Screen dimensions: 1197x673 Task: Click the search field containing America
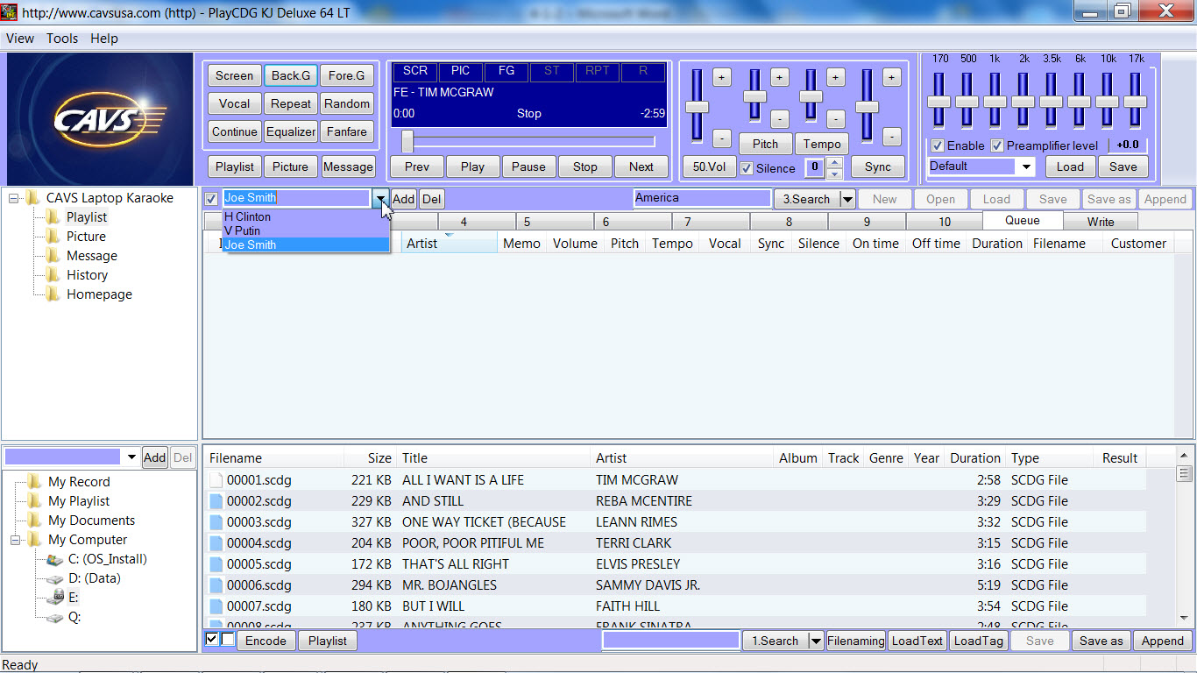pyautogui.click(x=702, y=199)
